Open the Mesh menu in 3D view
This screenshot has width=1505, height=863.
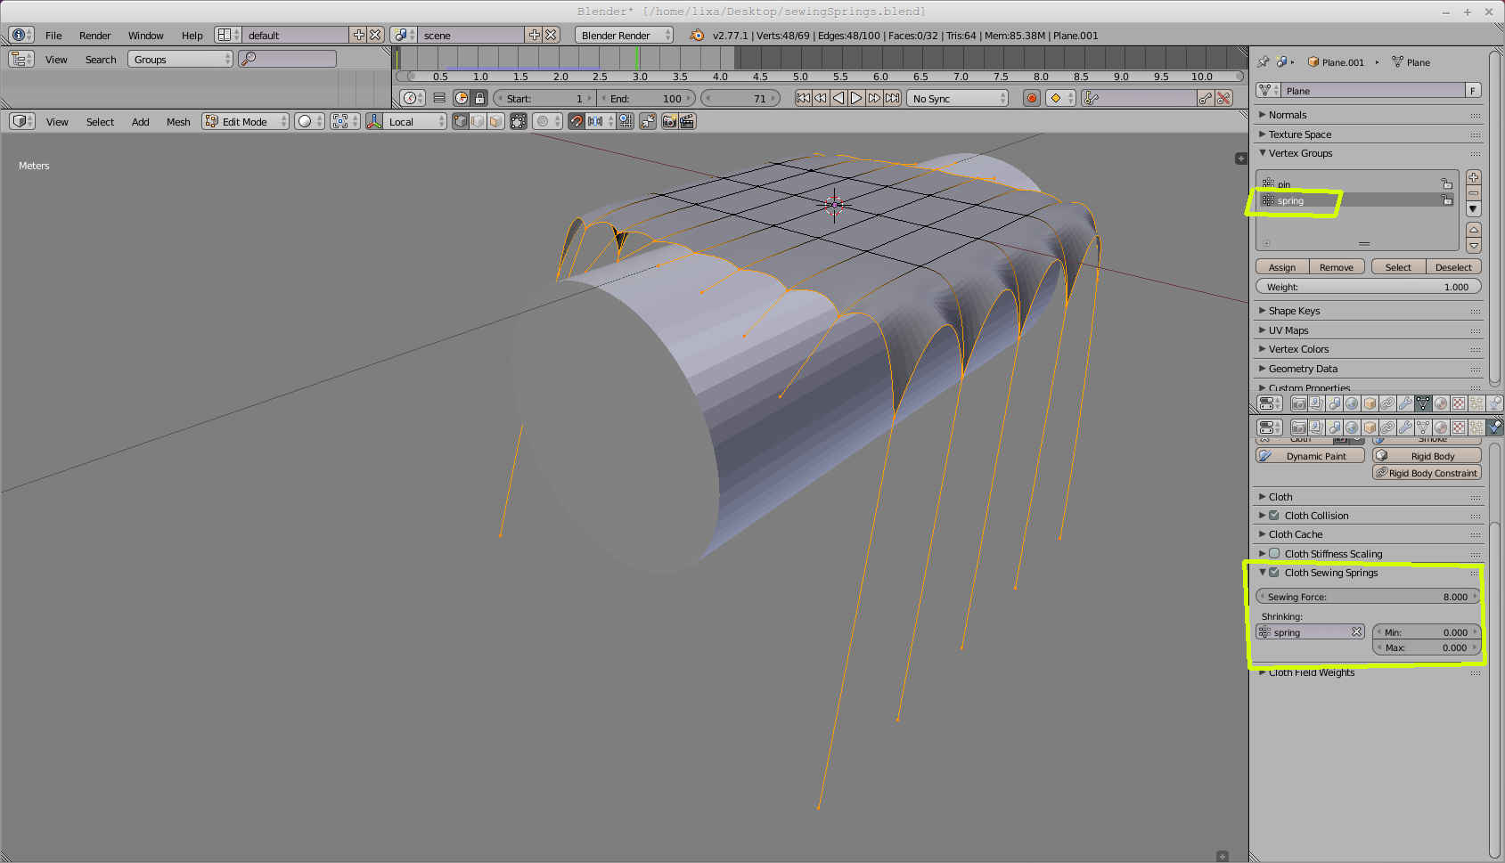[x=178, y=122]
